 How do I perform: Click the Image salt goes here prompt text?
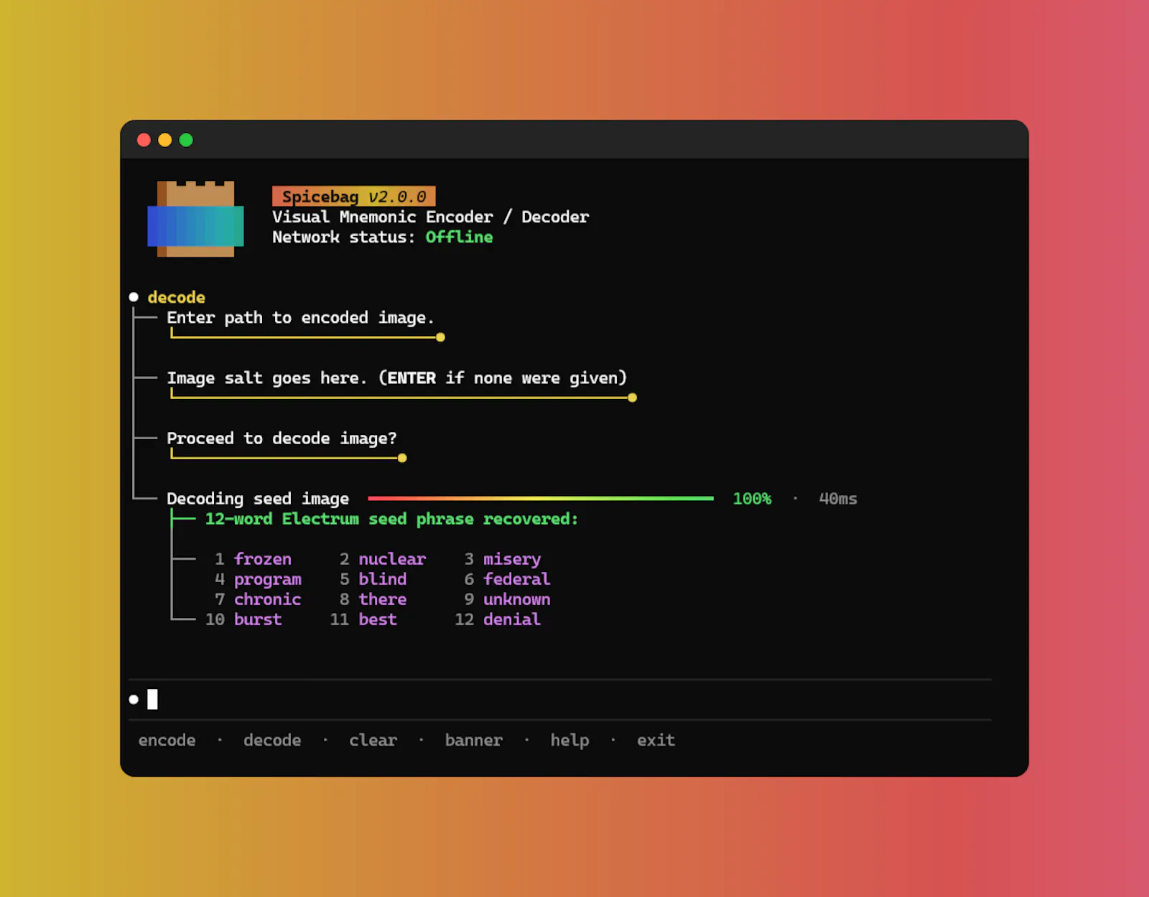[396, 378]
